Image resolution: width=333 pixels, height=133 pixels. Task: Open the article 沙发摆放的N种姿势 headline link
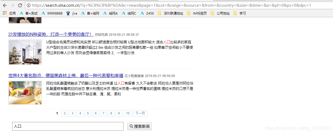(x=51, y=34)
